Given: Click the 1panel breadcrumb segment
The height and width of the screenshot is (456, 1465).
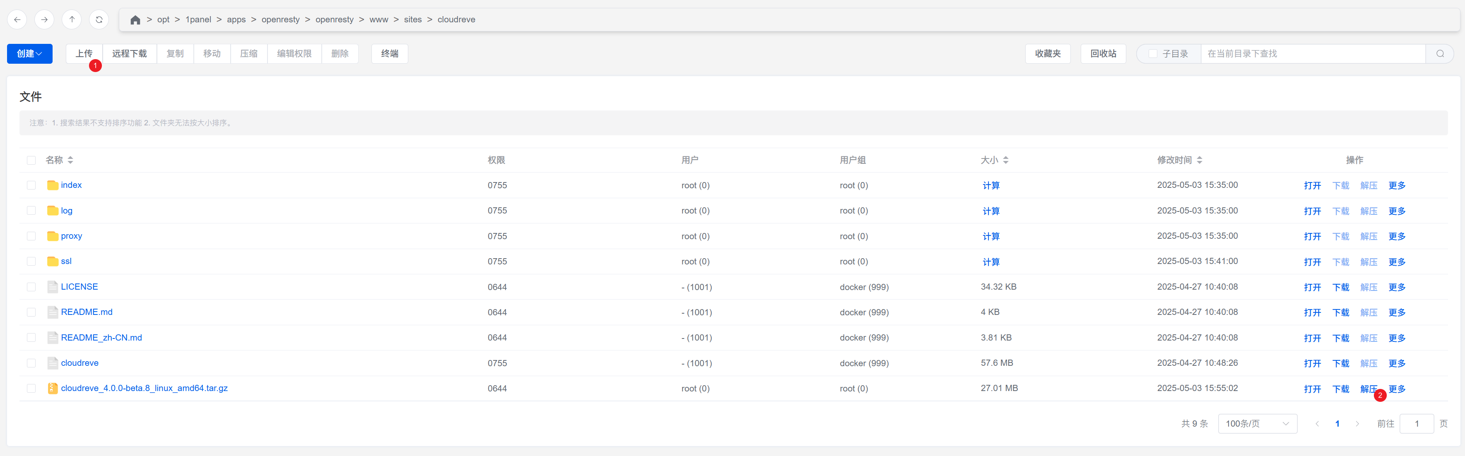Looking at the screenshot, I should (x=198, y=20).
